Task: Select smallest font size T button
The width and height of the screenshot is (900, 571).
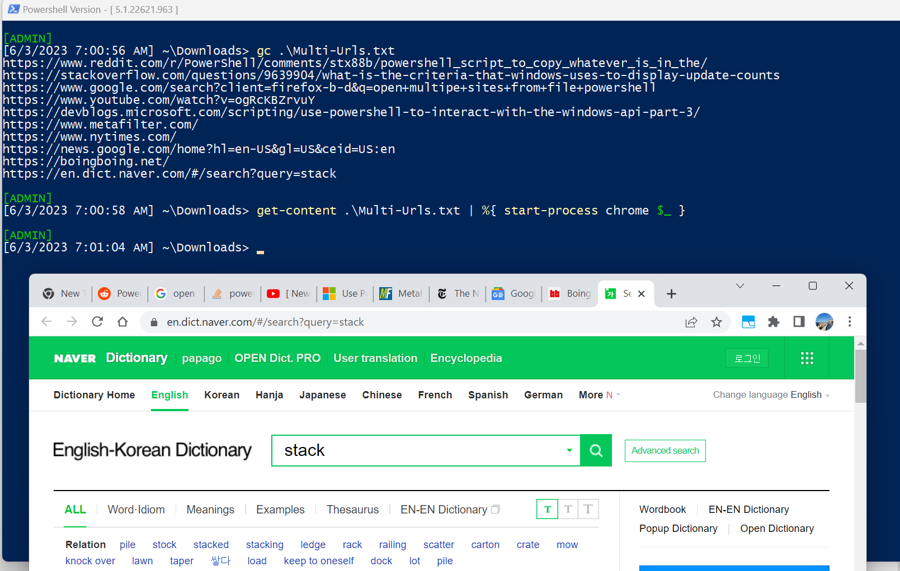Action: coord(547,509)
